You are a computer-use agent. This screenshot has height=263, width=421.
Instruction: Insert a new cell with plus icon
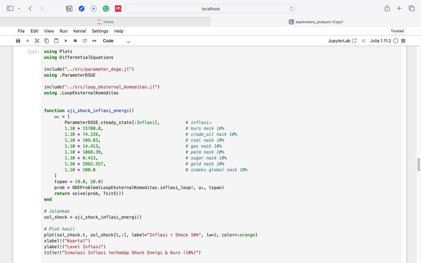(x=28, y=41)
